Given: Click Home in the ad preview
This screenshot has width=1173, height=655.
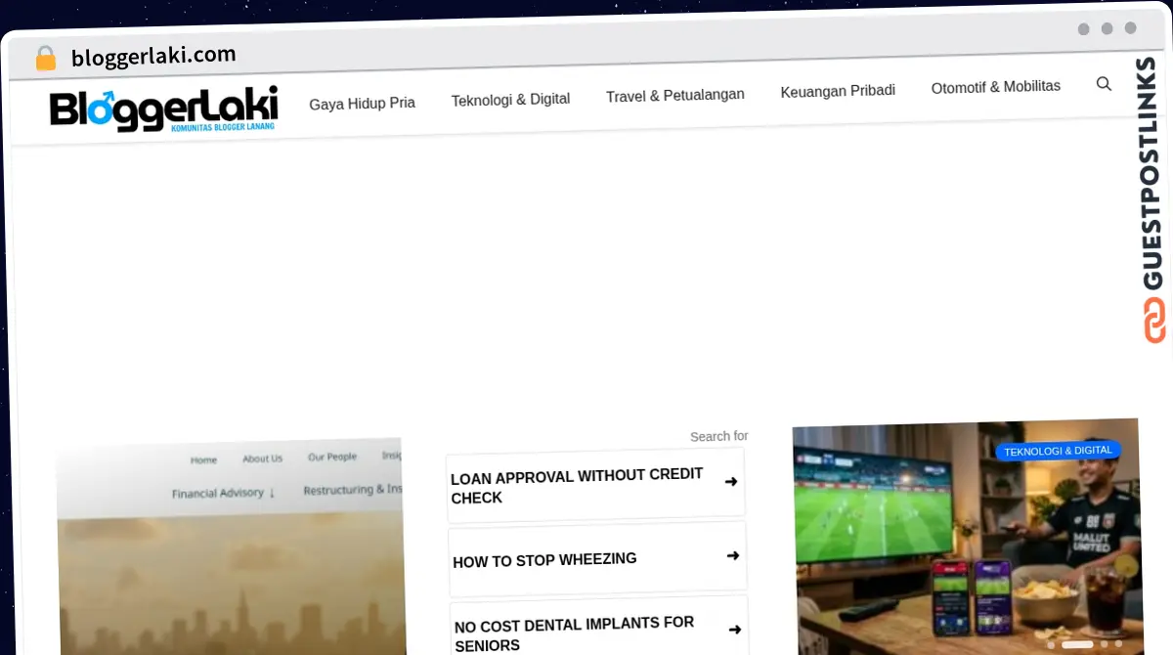Looking at the screenshot, I should pos(203,459).
